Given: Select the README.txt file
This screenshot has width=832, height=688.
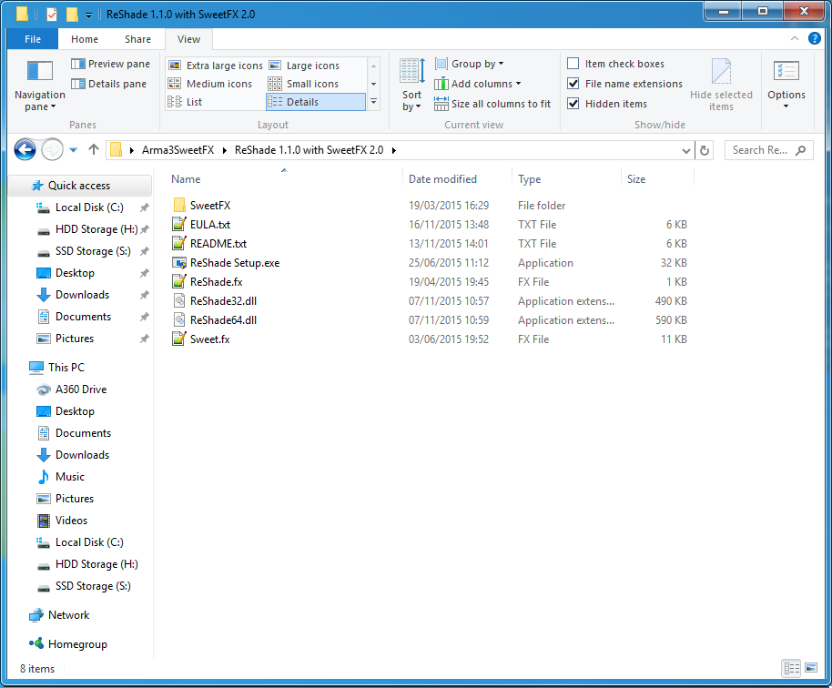Looking at the screenshot, I should [x=218, y=244].
